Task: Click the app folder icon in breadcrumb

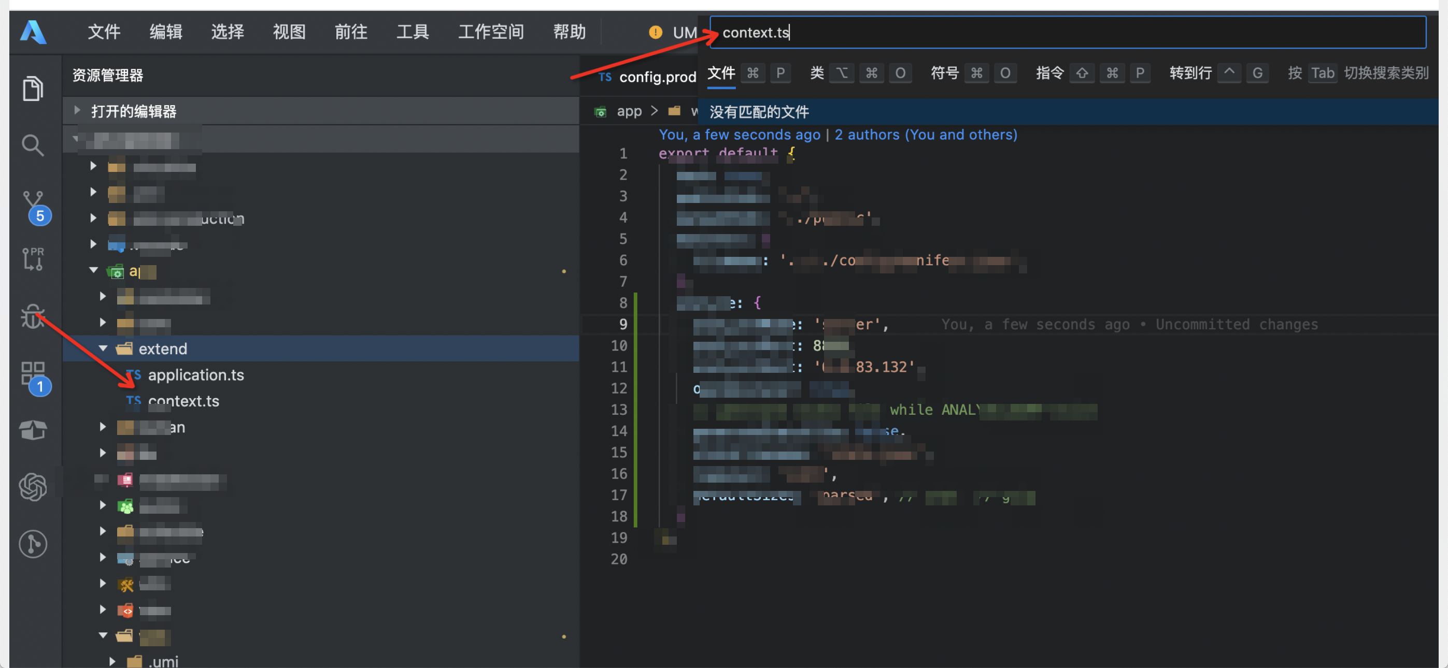Action: (x=600, y=111)
